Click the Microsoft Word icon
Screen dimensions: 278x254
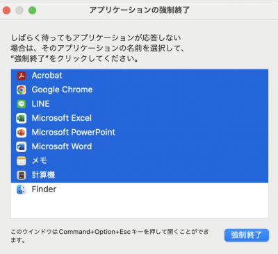point(22,146)
